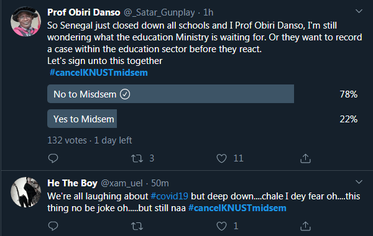Open the @_Satar_Gunplay handle
This screenshot has height=236, width=373.
coord(159,12)
